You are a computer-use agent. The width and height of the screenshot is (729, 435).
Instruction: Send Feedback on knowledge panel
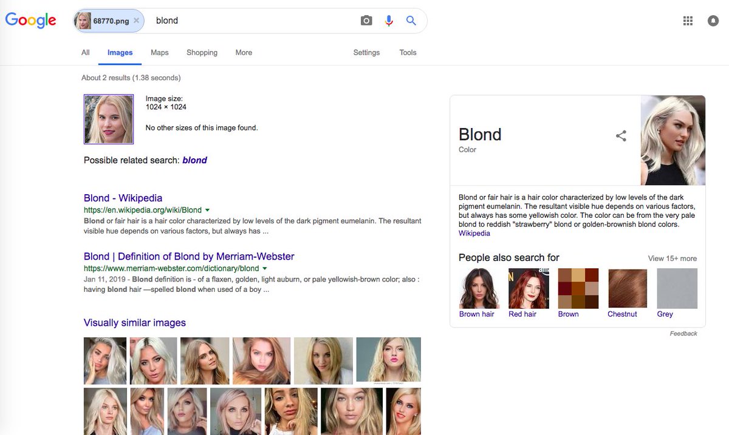tap(683, 334)
